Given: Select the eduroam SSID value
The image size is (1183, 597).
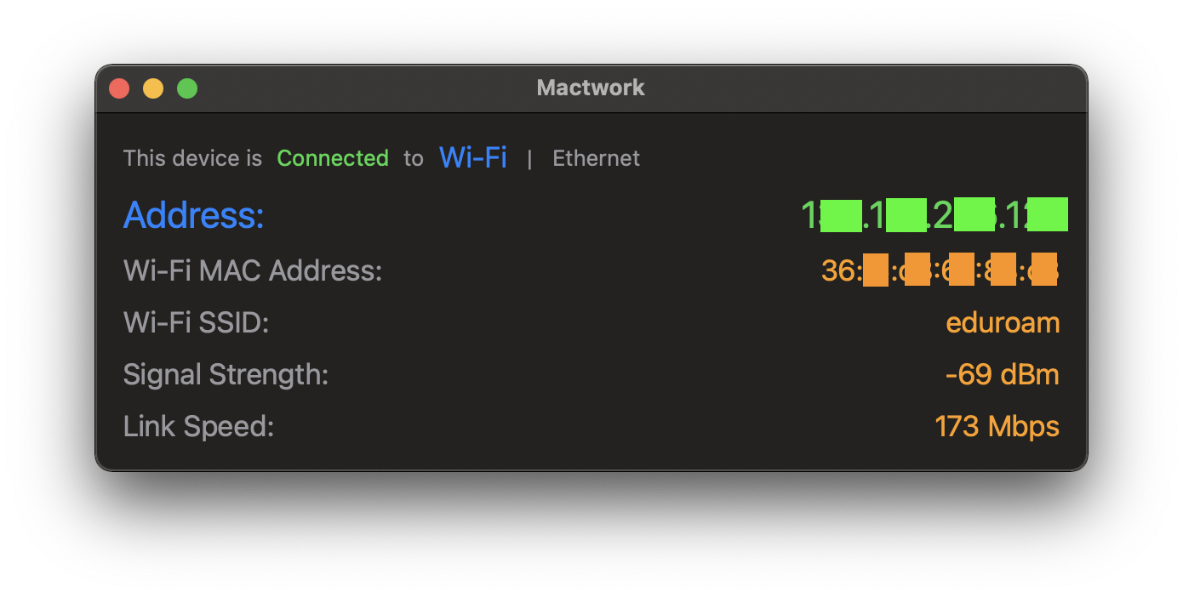Looking at the screenshot, I should pos(1003,322).
